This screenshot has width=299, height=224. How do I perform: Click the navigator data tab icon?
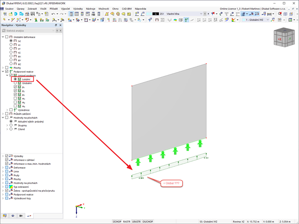coord(5,216)
